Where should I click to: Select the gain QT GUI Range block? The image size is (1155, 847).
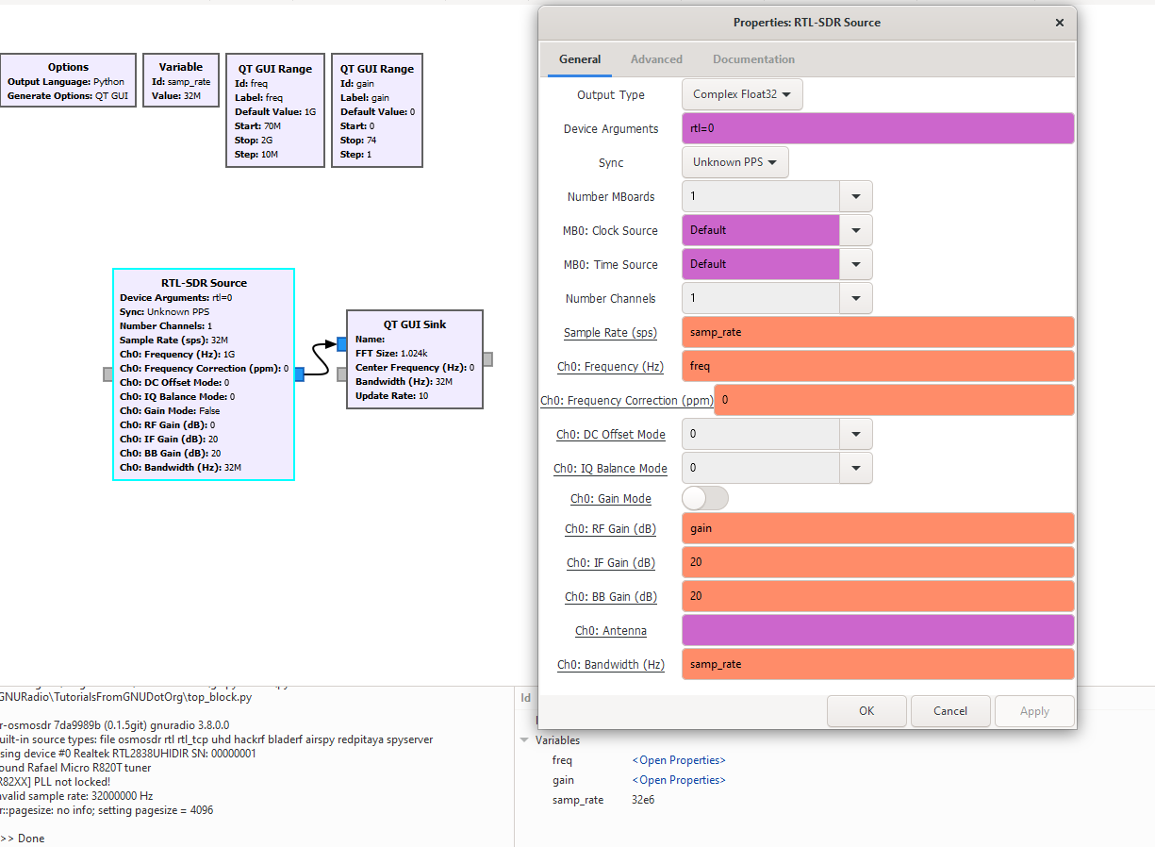pos(377,111)
